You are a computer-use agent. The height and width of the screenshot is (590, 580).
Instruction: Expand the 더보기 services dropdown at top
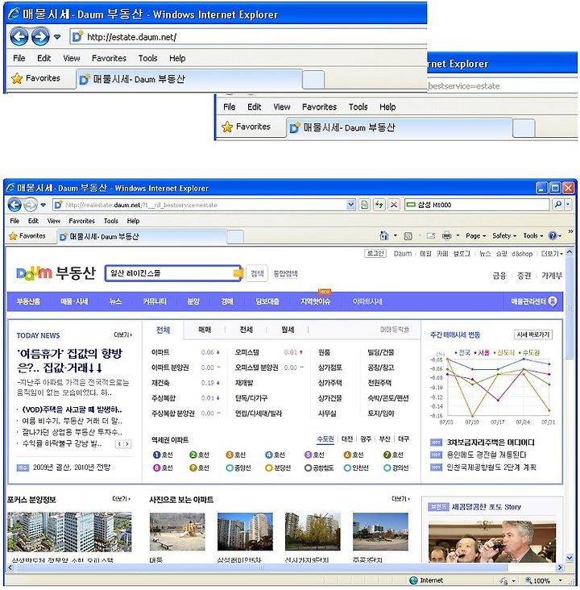[552, 254]
